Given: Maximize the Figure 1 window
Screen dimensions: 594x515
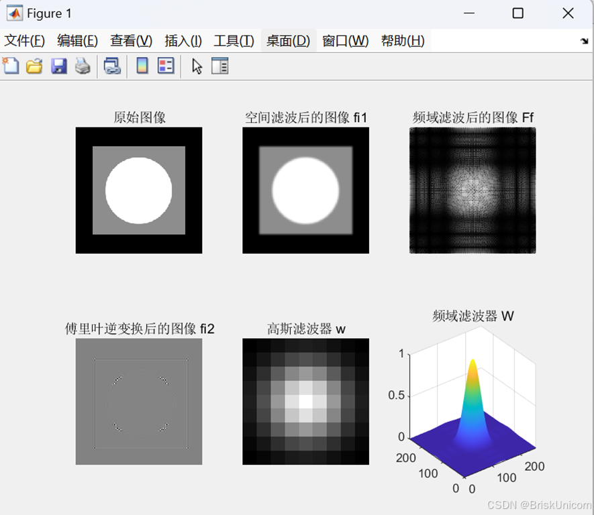Looking at the screenshot, I should point(518,13).
